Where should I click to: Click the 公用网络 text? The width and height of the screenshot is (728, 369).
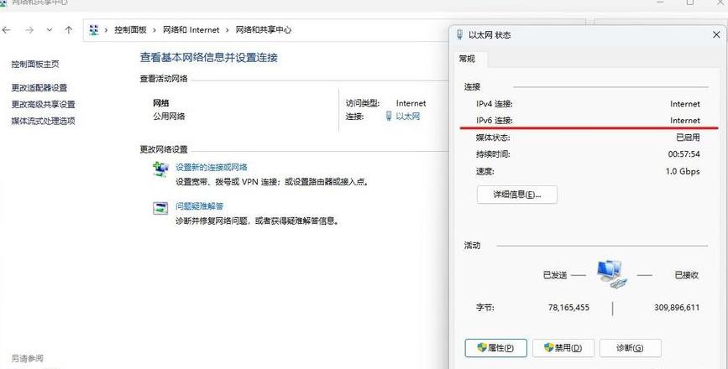coord(169,117)
